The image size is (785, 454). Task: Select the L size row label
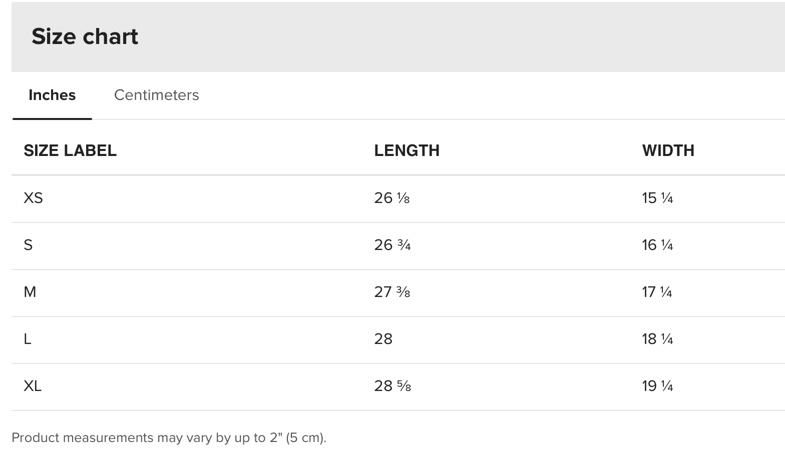(x=28, y=339)
